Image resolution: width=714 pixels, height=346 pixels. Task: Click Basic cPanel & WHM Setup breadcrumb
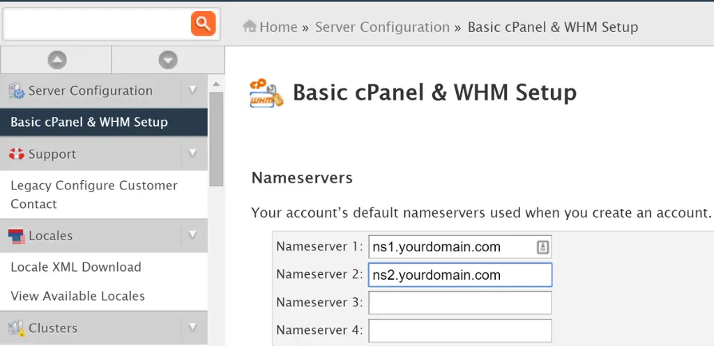click(553, 27)
